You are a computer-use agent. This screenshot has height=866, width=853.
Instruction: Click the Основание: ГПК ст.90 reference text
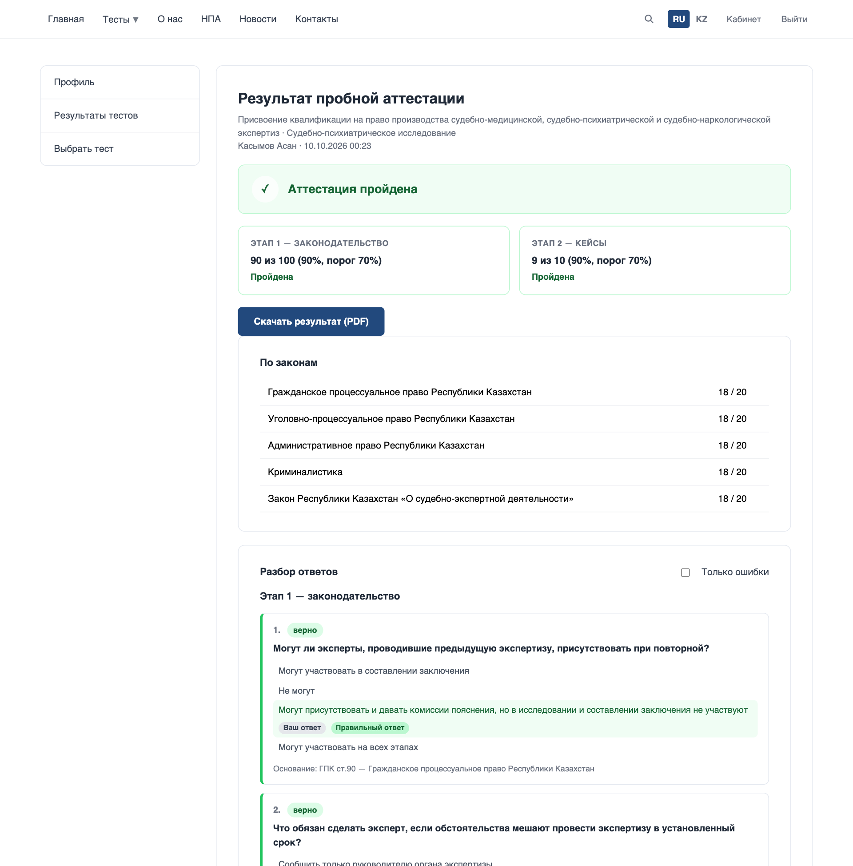pyautogui.click(x=434, y=769)
